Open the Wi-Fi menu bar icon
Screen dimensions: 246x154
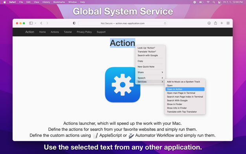208,2
